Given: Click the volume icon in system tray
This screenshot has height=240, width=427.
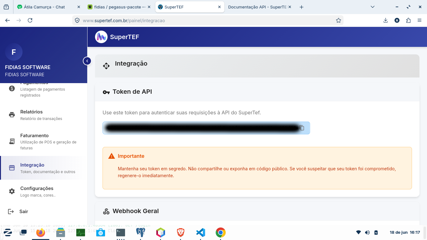Looking at the screenshot, I should pos(367,232).
